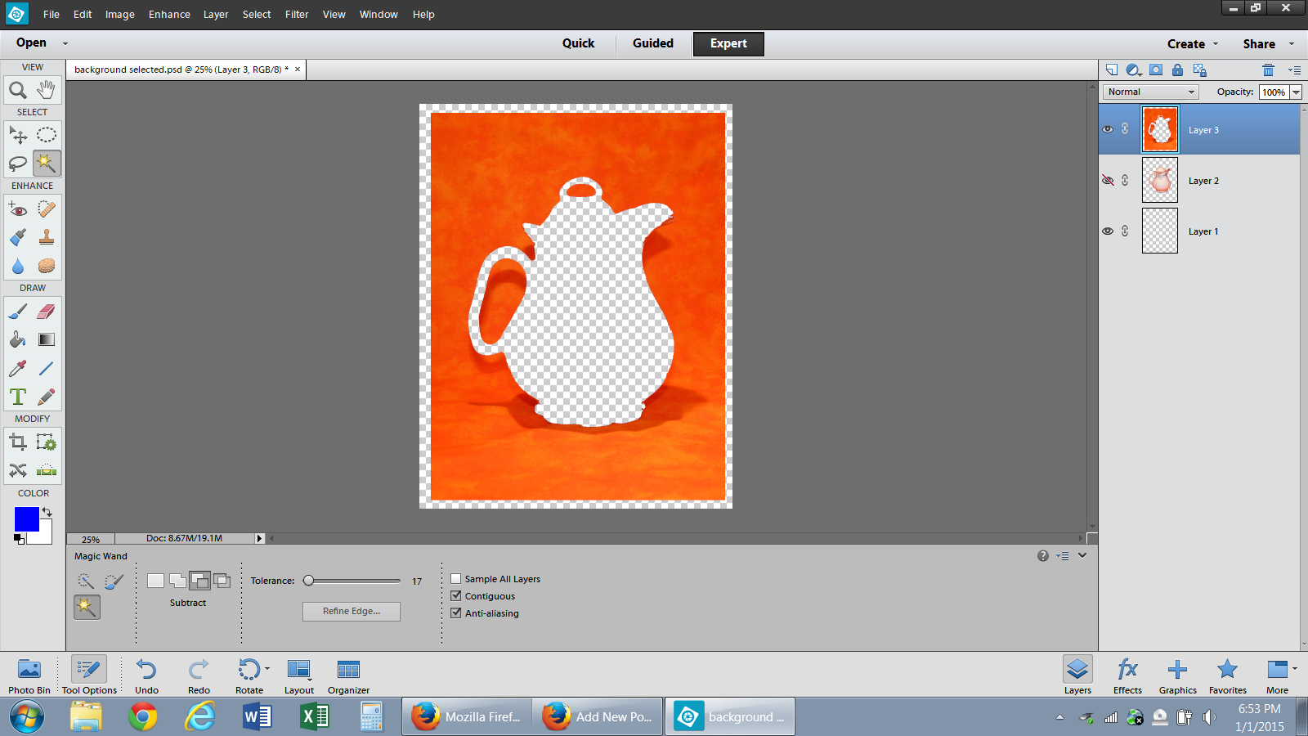Open the Filter menu
The image size is (1308, 736).
tap(297, 15)
